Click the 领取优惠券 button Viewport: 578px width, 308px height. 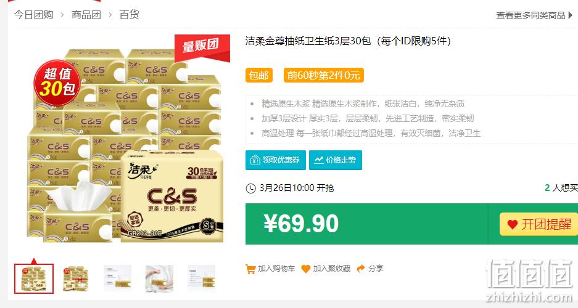coord(276,160)
